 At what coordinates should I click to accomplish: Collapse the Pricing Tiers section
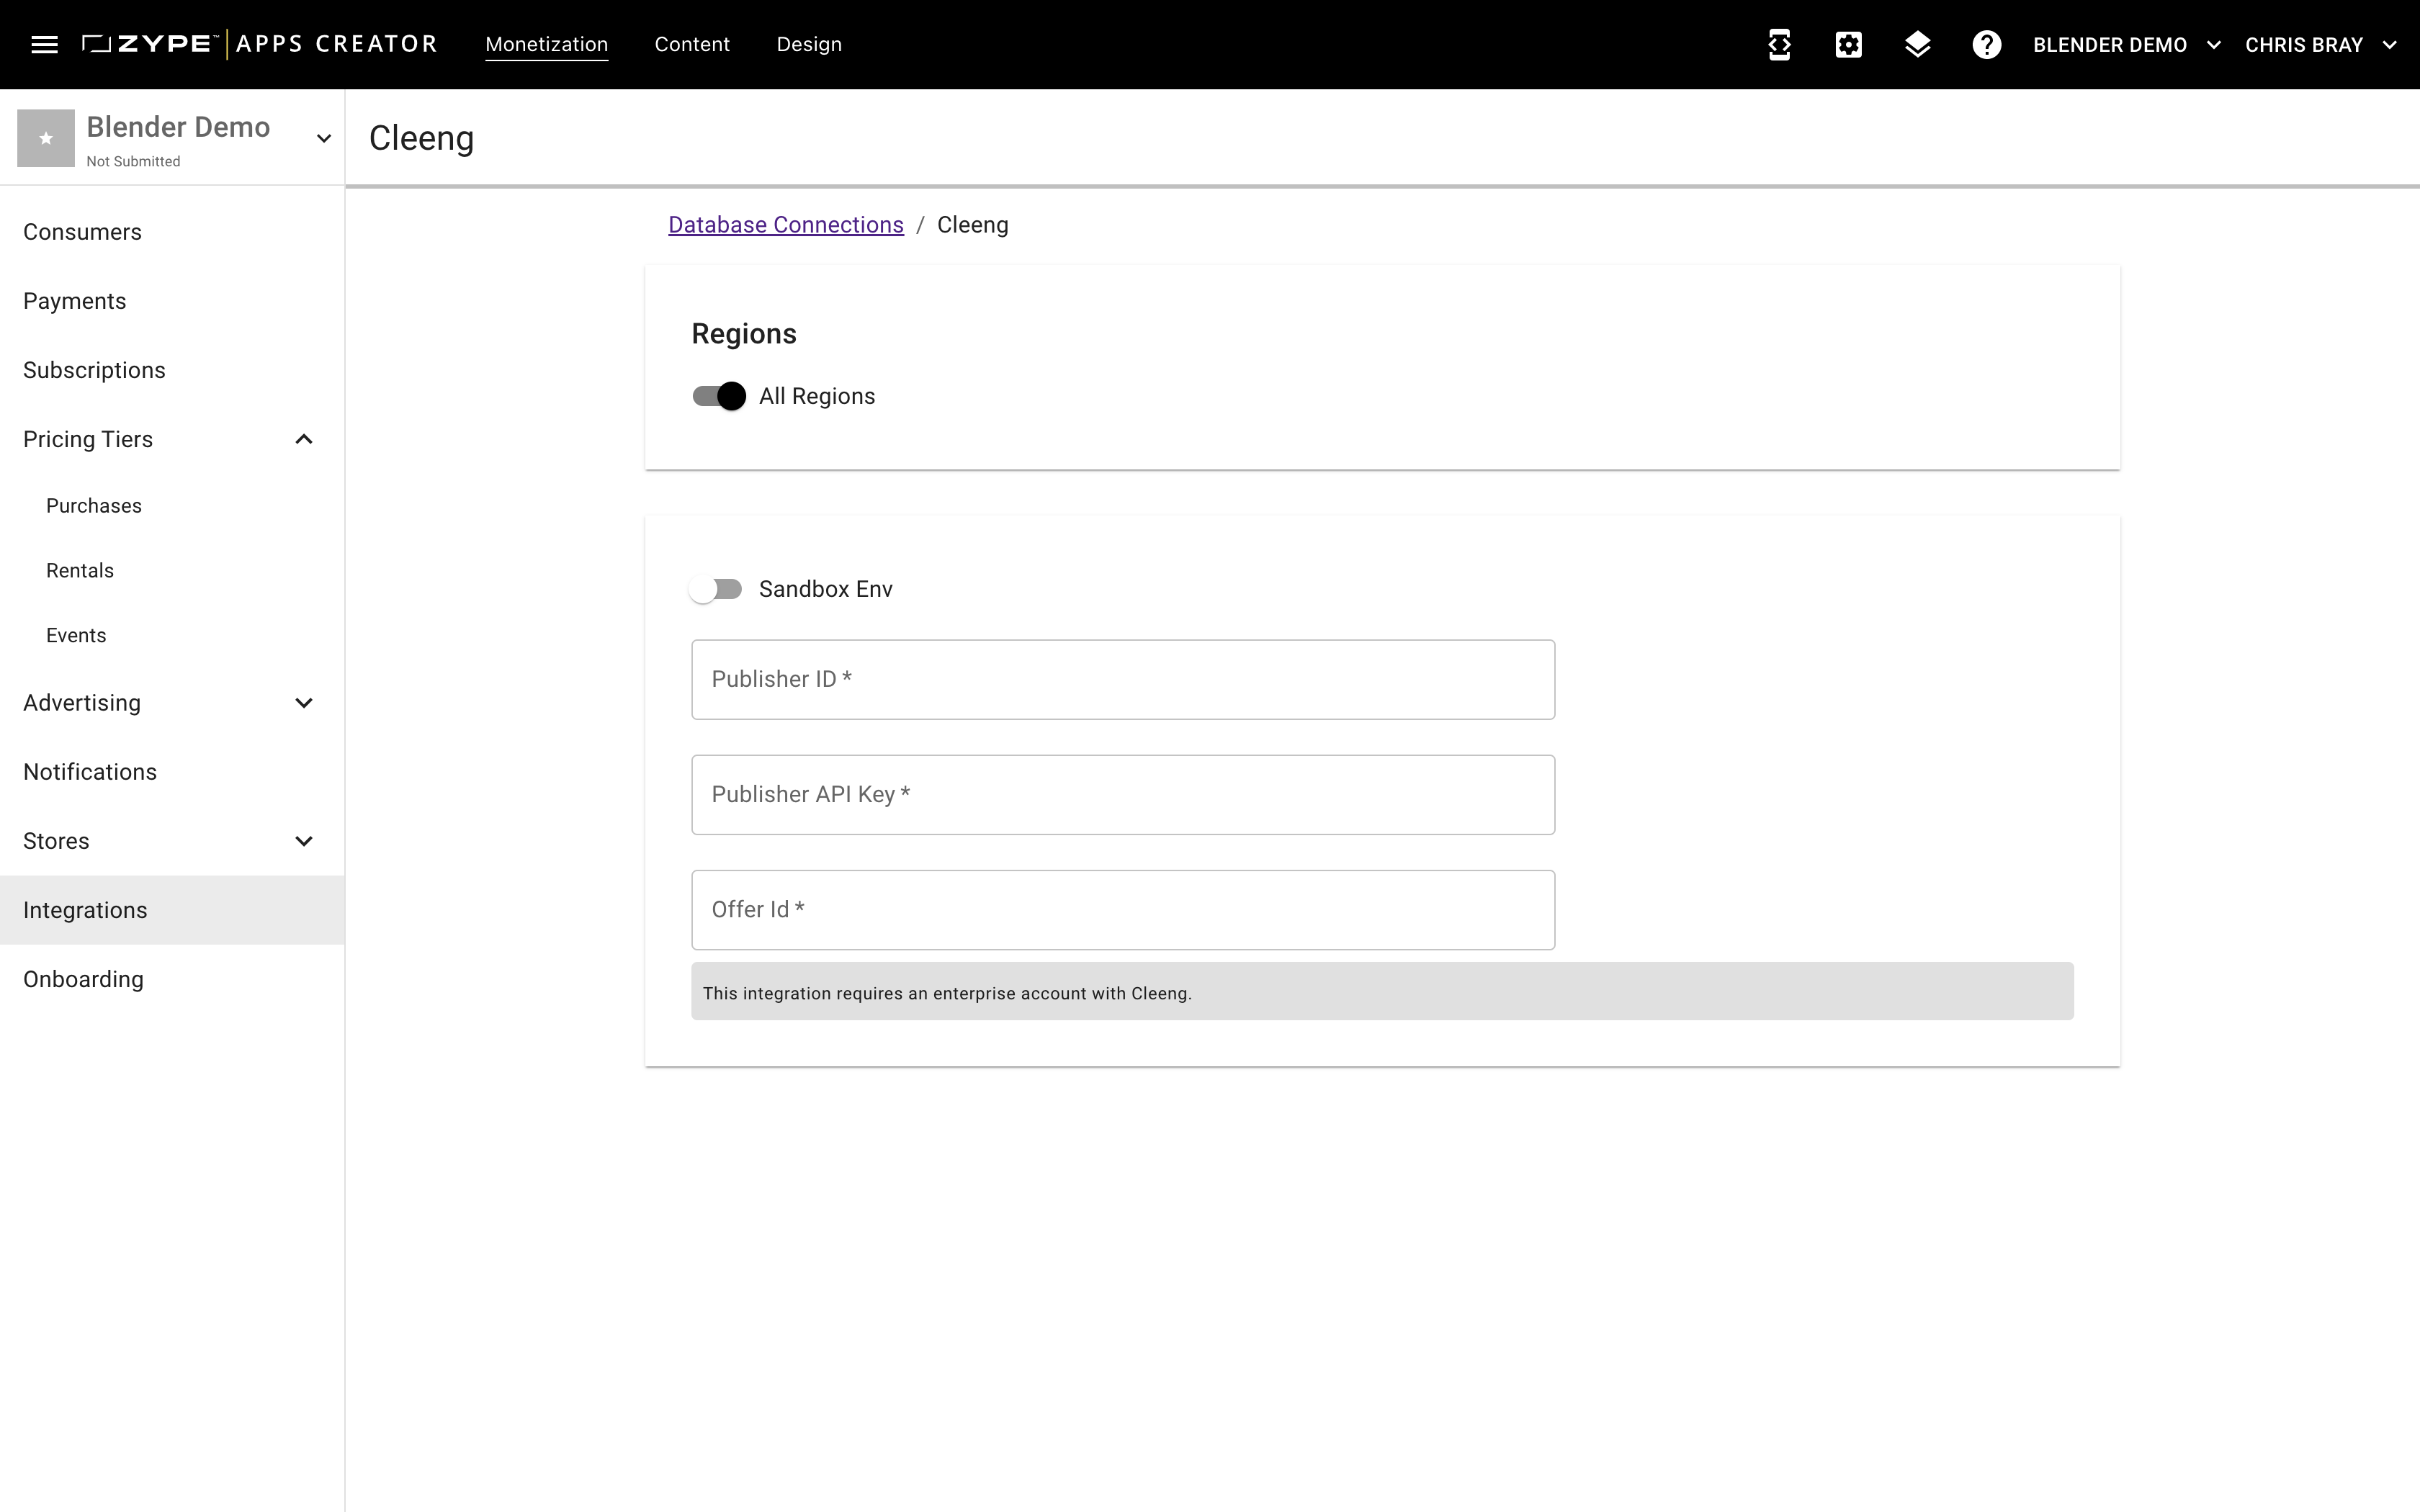(304, 439)
